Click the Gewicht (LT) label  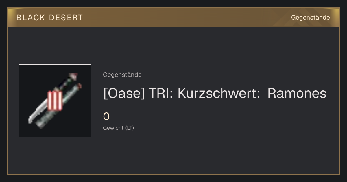(x=119, y=128)
